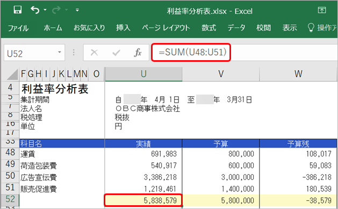Screen dimensions: 338x209
Task: Click the Select All corner triangle
Action: click(x=13, y=74)
